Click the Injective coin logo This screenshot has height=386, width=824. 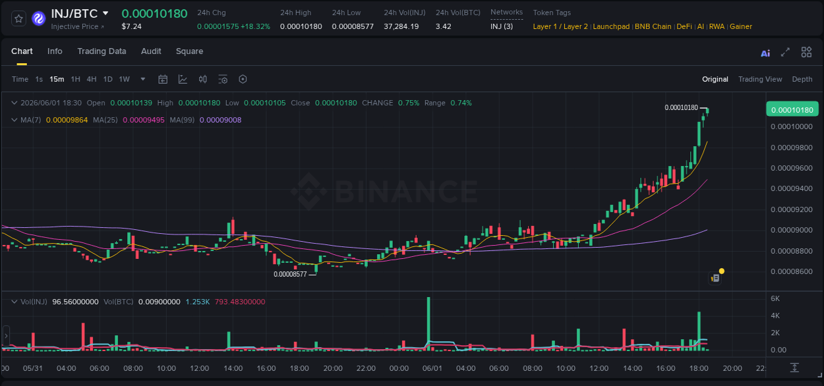coord(38,18)
